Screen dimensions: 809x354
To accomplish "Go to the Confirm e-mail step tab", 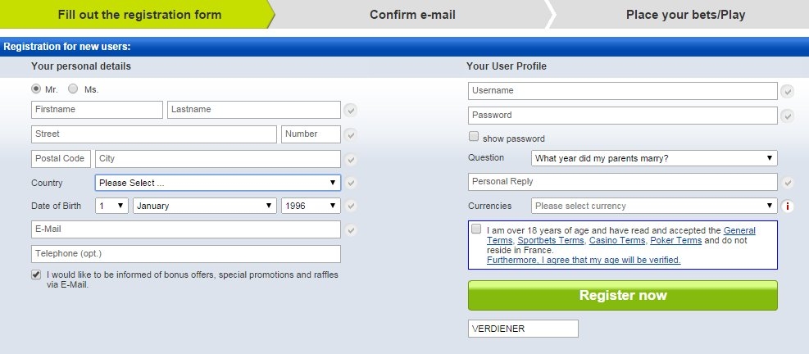I will (412, 15).
